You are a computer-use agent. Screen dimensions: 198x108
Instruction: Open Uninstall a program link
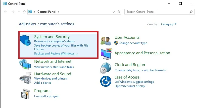(47, 96)
